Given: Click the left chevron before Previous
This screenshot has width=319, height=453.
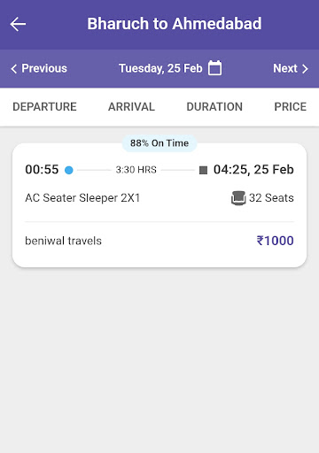Looking at the screenshot, I should [13, 69].
